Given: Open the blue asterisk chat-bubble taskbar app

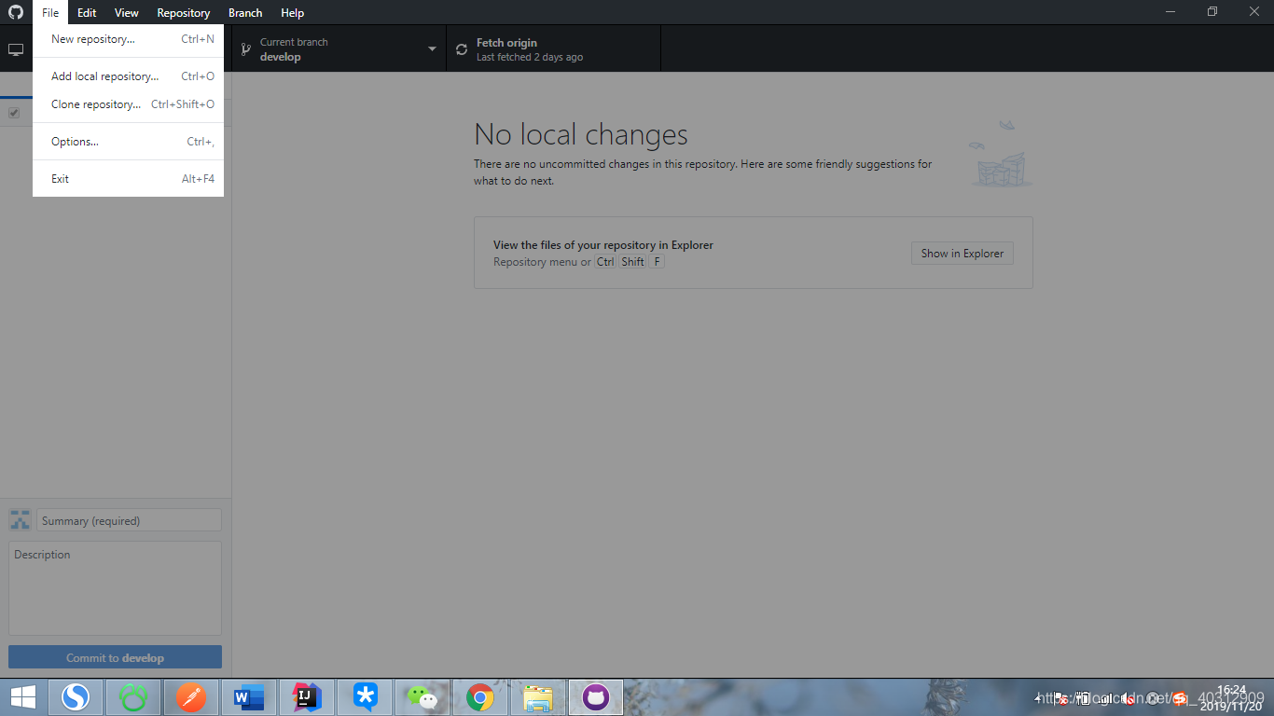Looking at the screenshot, I should point(365,696).
